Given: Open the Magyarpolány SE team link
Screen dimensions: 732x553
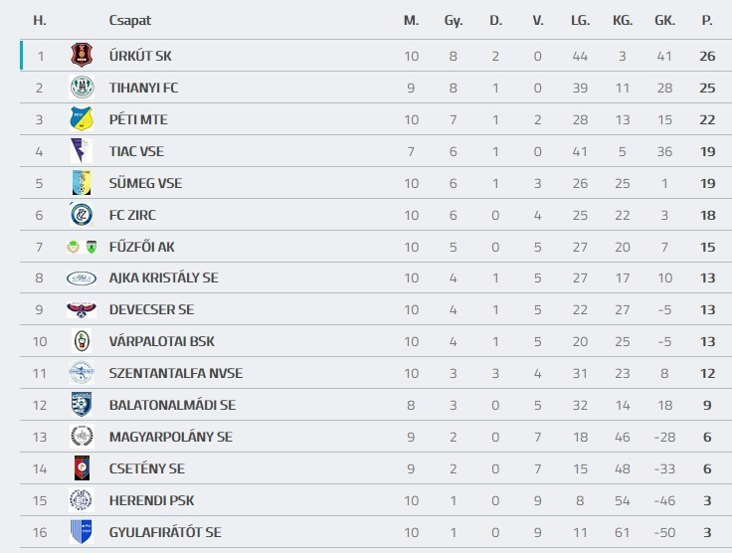Looking at the screenshot, I should [x=170, y=437].
